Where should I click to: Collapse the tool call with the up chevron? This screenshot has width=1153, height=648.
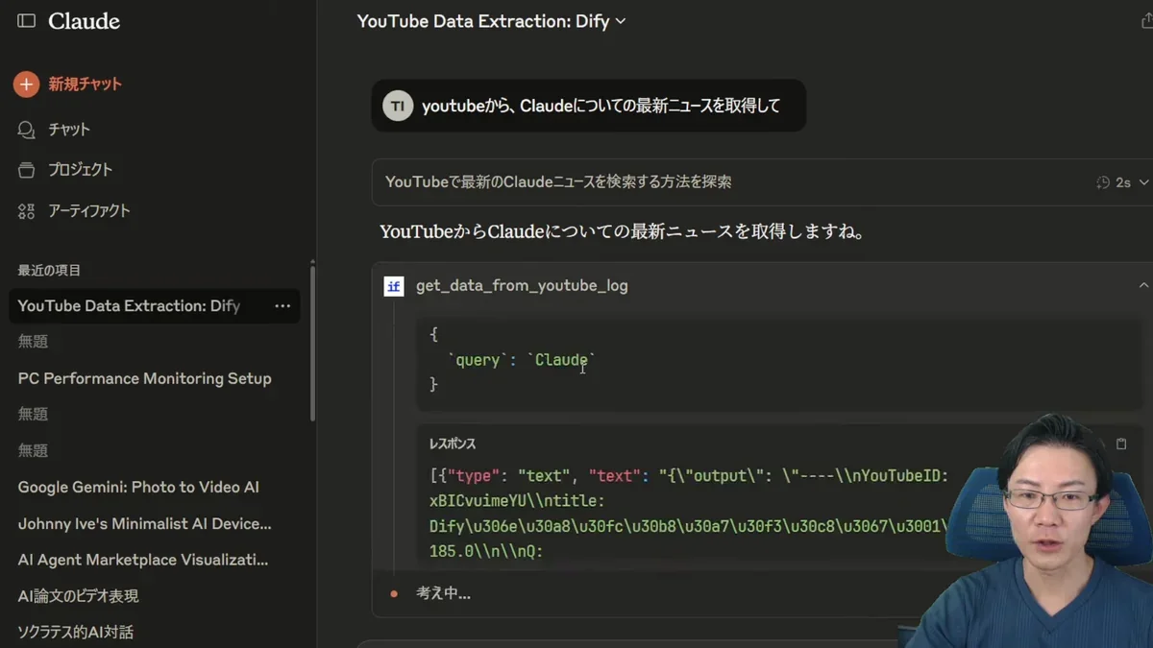(1143, 286)
